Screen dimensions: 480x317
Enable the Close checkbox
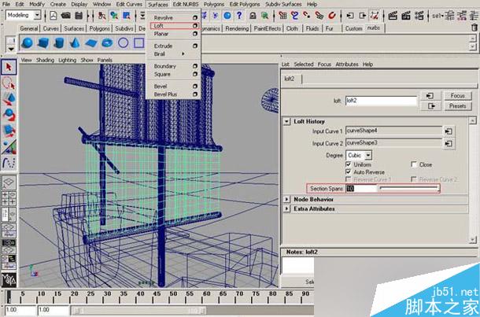pyautogui.click(x=414, y=164)
